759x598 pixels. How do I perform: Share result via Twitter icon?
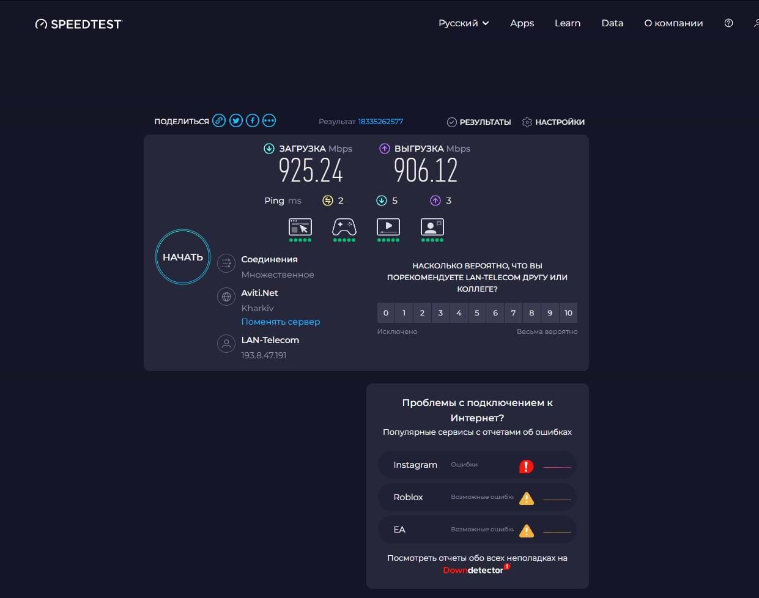[236, 121]
